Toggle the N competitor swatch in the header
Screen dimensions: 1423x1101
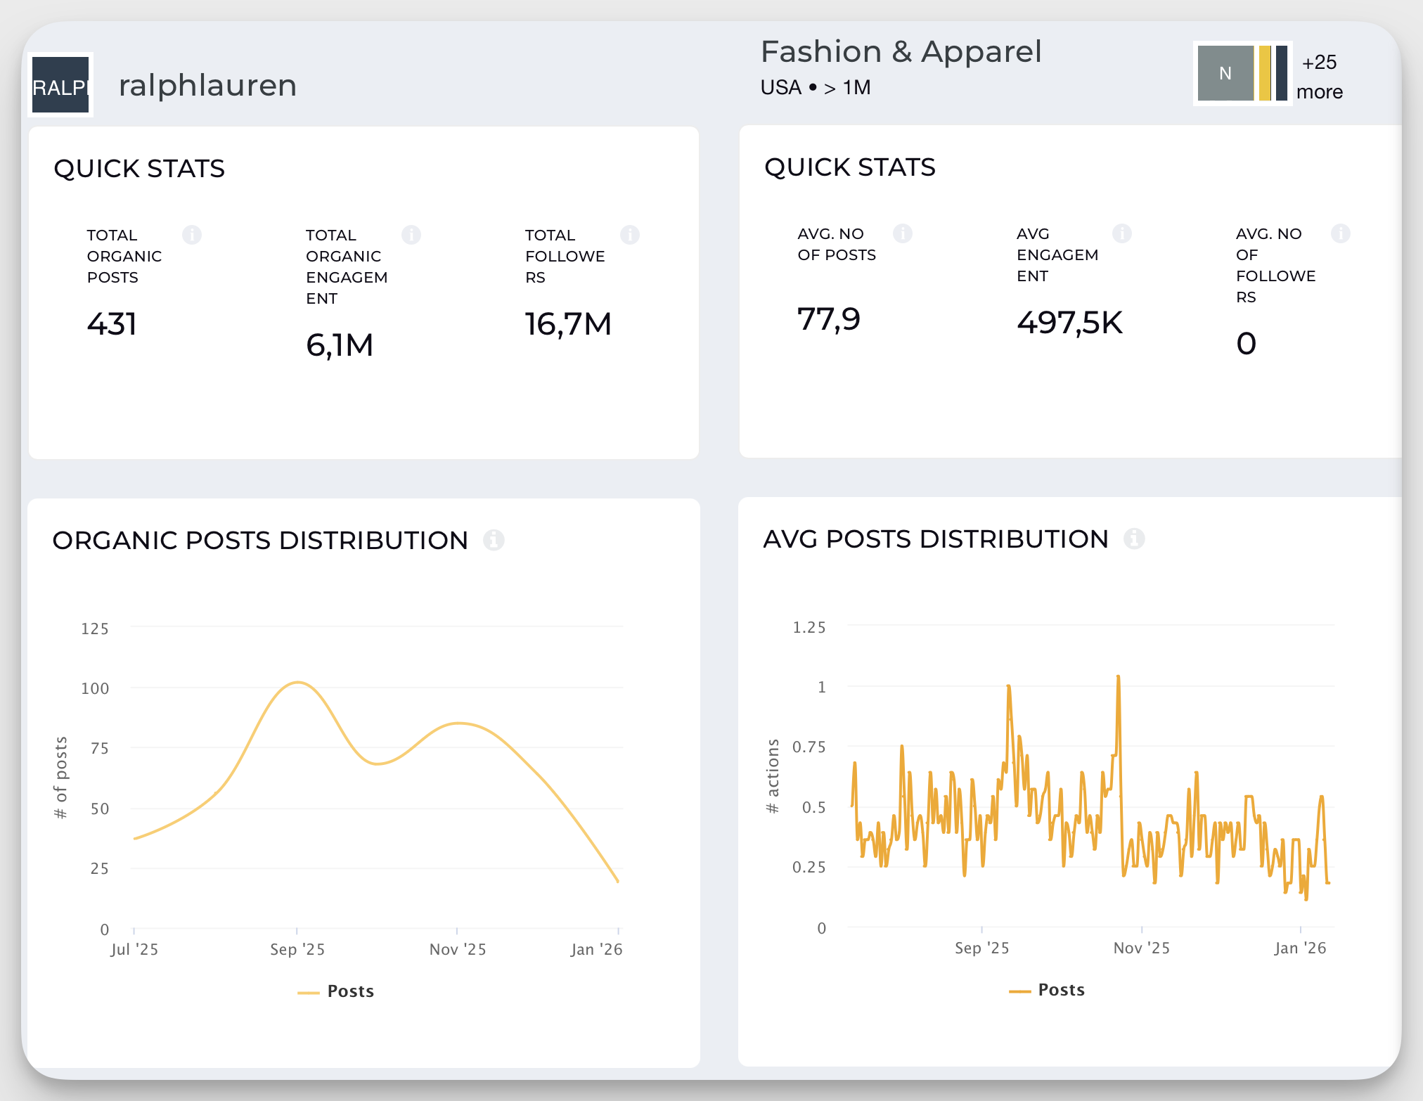tap(1224, 73)
